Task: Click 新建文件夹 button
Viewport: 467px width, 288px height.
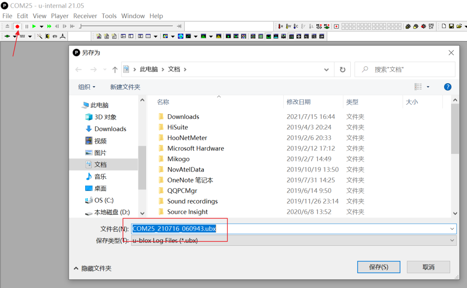Action: point(125,87)
